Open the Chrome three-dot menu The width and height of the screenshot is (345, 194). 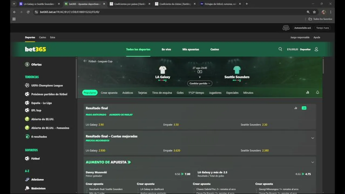(x=331, y=12)
